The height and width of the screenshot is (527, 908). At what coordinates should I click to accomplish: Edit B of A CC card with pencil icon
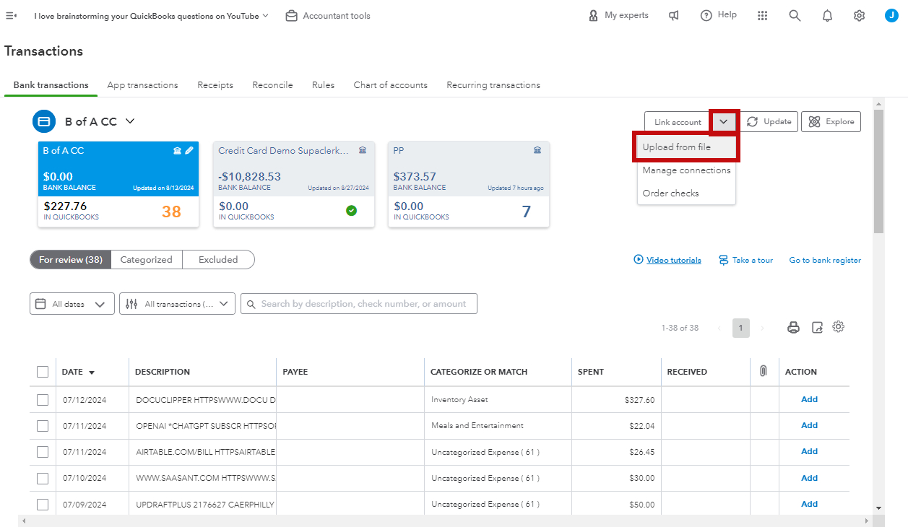click(x=189, y=151)
